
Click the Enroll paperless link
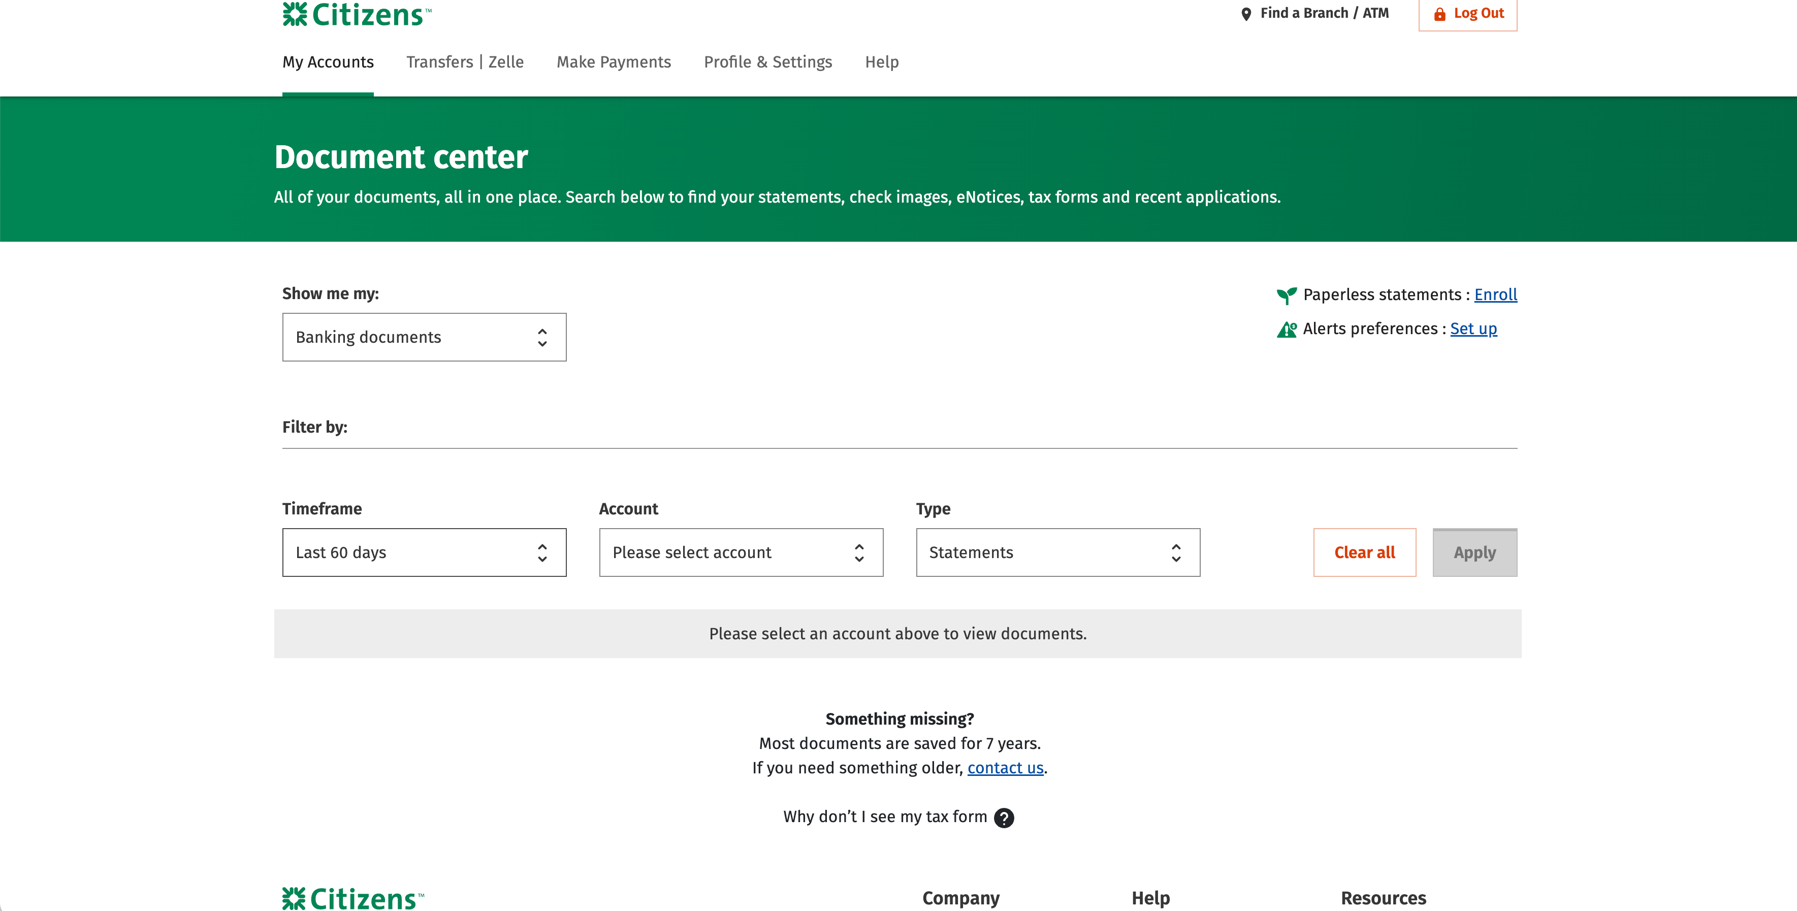point(1496,295)
